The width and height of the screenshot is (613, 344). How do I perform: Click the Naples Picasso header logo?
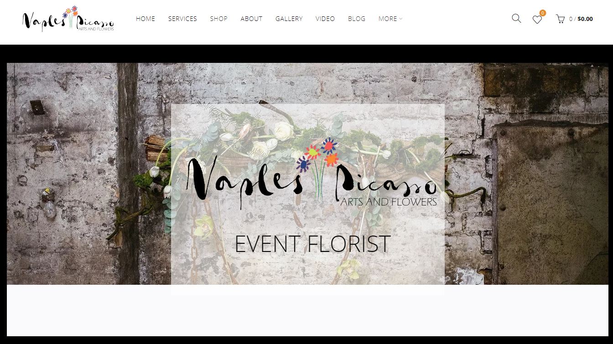coord(68,19)
